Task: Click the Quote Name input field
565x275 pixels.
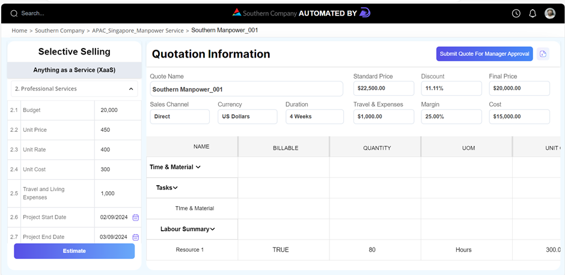Action: [x=246, y=89]
